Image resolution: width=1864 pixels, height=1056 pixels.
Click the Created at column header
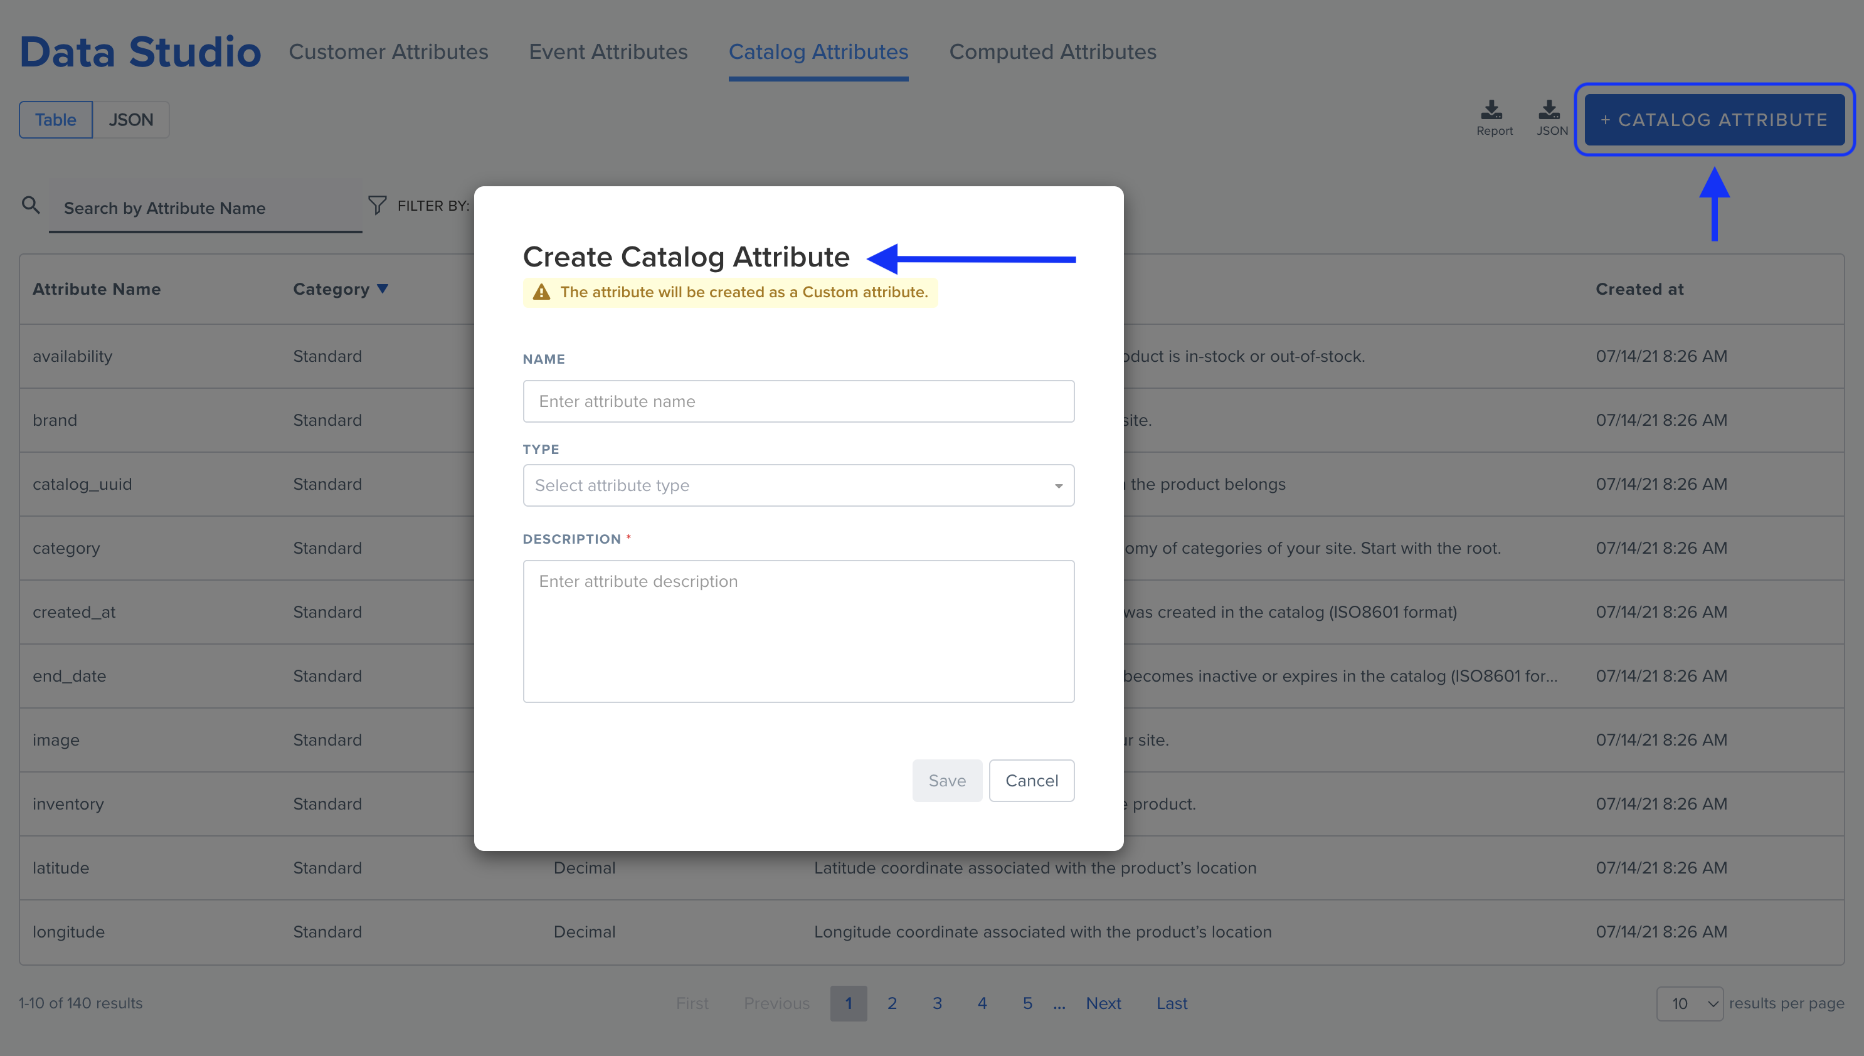pyautogui.click(x=1639, y=289)
